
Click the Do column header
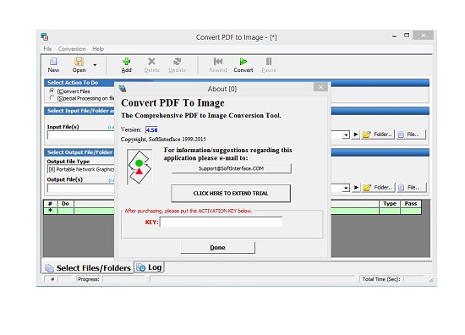point(65,204)
